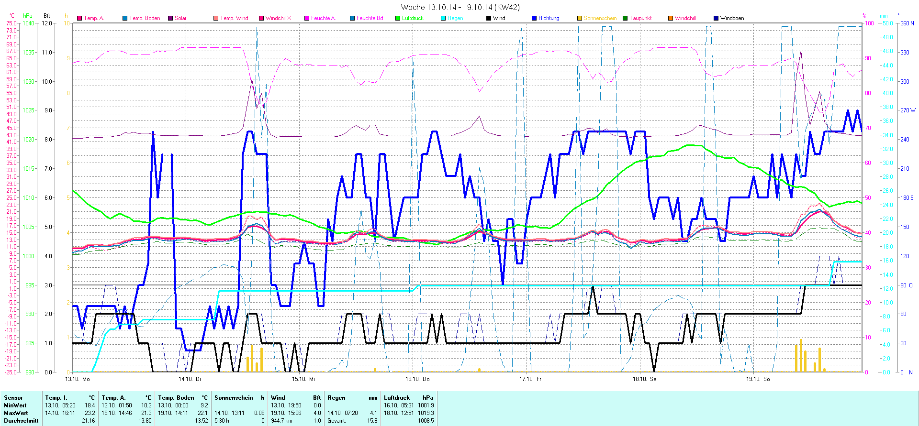Click the Windböen legend label
919x426 pixels.
(732, 18)
